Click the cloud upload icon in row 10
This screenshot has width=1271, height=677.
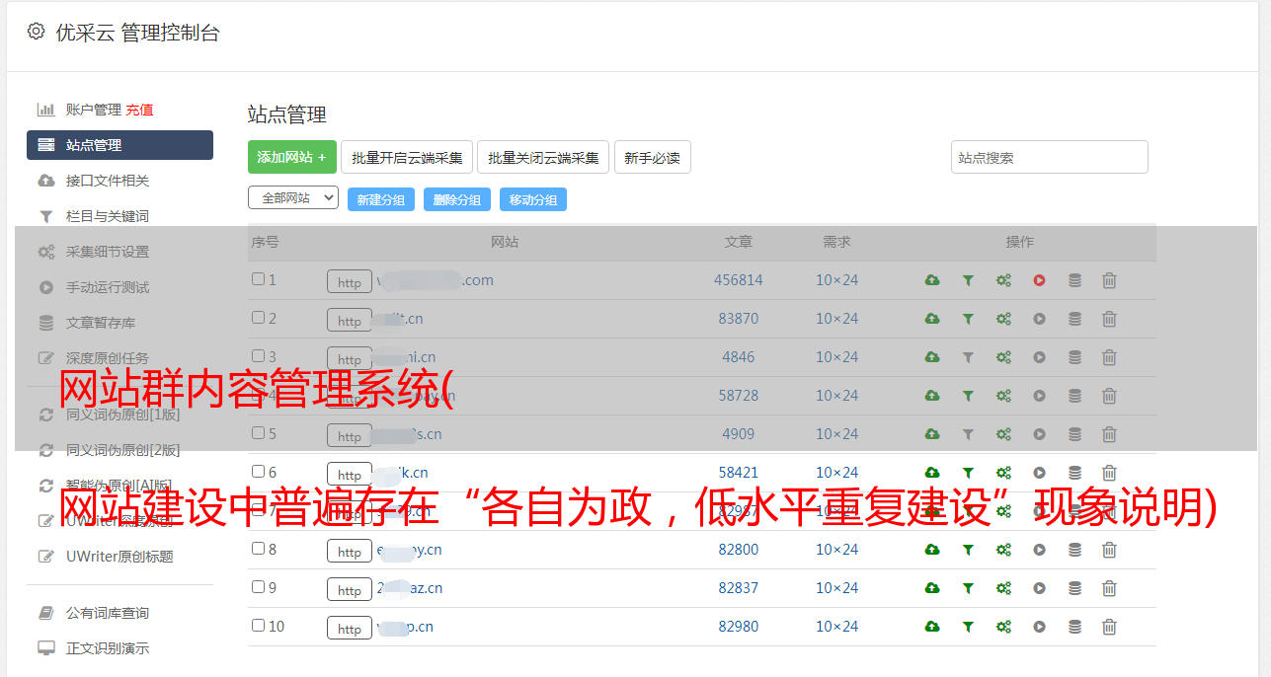click(932, 627)
